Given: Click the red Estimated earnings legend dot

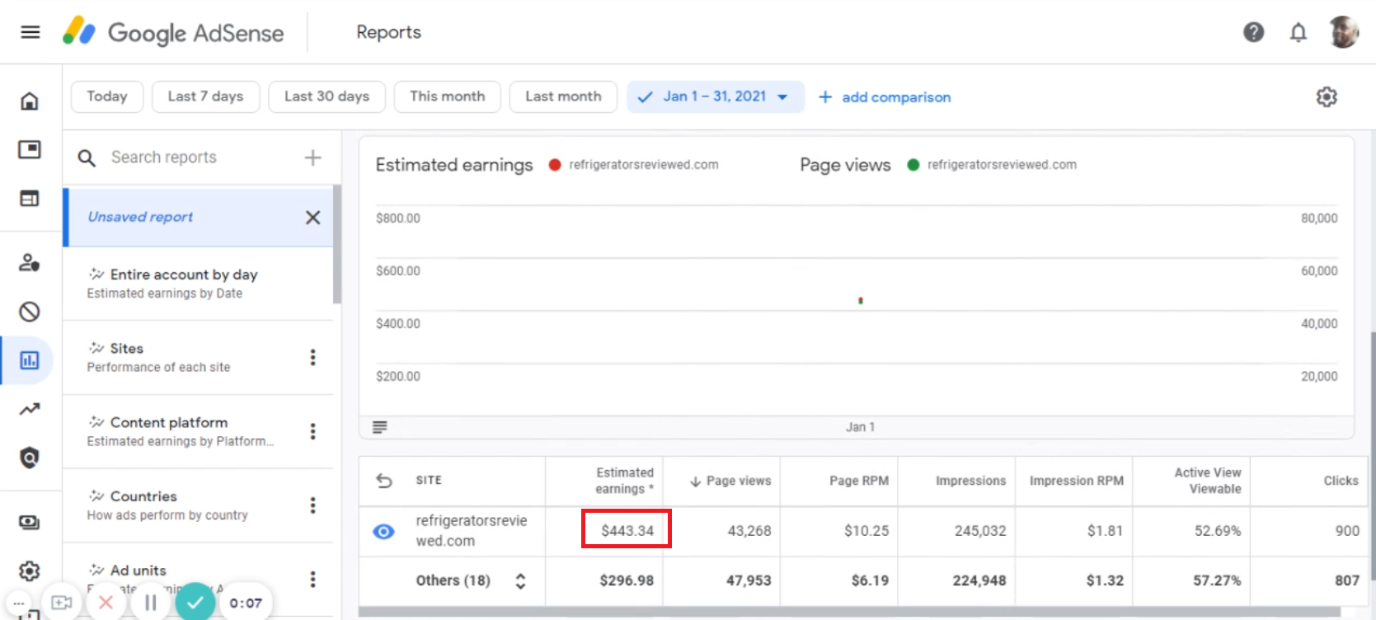Looking at the screenshot, I should click(555, 165).
